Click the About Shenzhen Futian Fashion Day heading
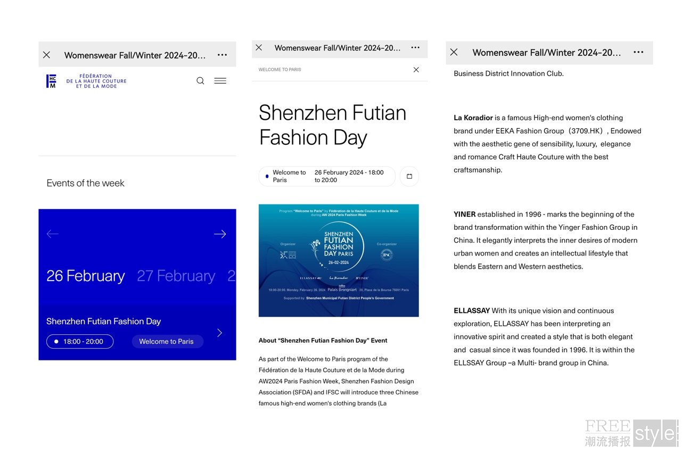This screenshot has width=682, height=454. [323, 341]
